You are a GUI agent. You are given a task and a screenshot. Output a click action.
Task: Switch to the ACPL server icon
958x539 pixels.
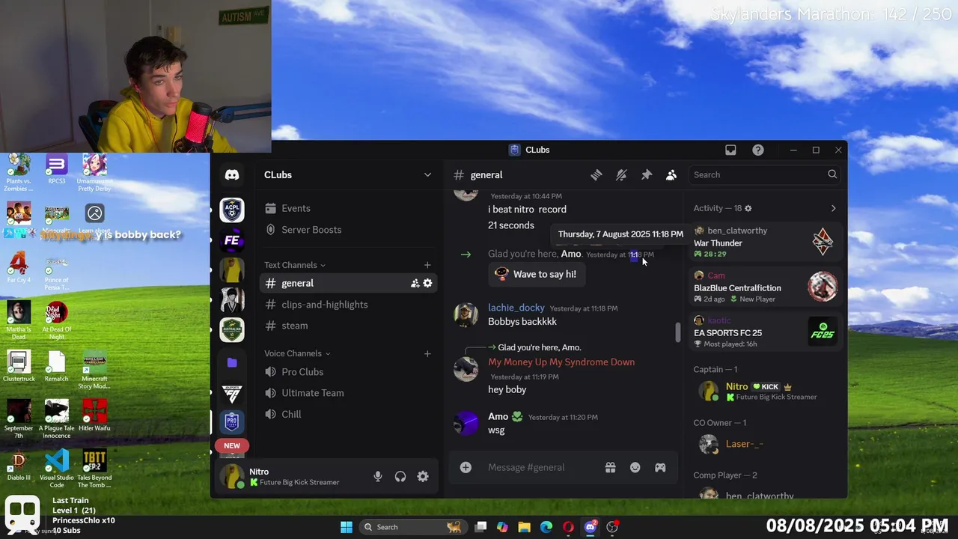tap(232, 210)
